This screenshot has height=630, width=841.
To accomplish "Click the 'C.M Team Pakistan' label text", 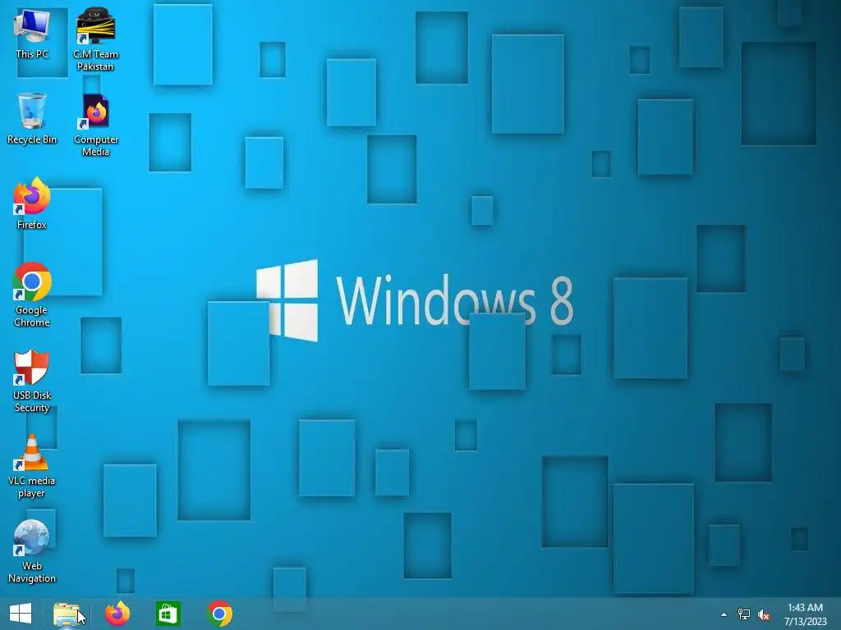I will 95,60.
